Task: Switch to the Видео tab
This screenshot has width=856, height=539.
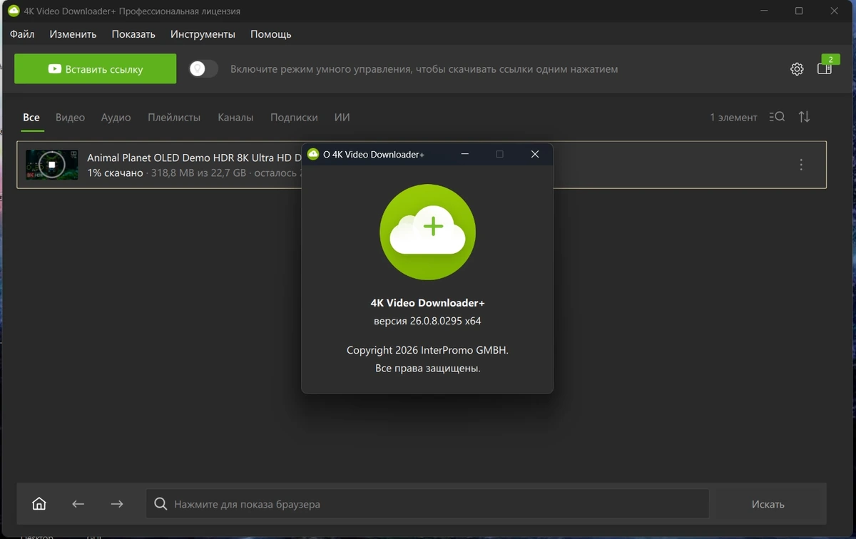Action: click(70, 118)
